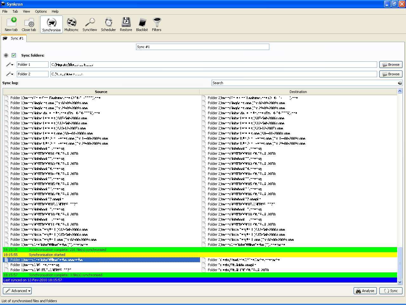
Task: Click the Source column header
Action: [x=101, y=92]
